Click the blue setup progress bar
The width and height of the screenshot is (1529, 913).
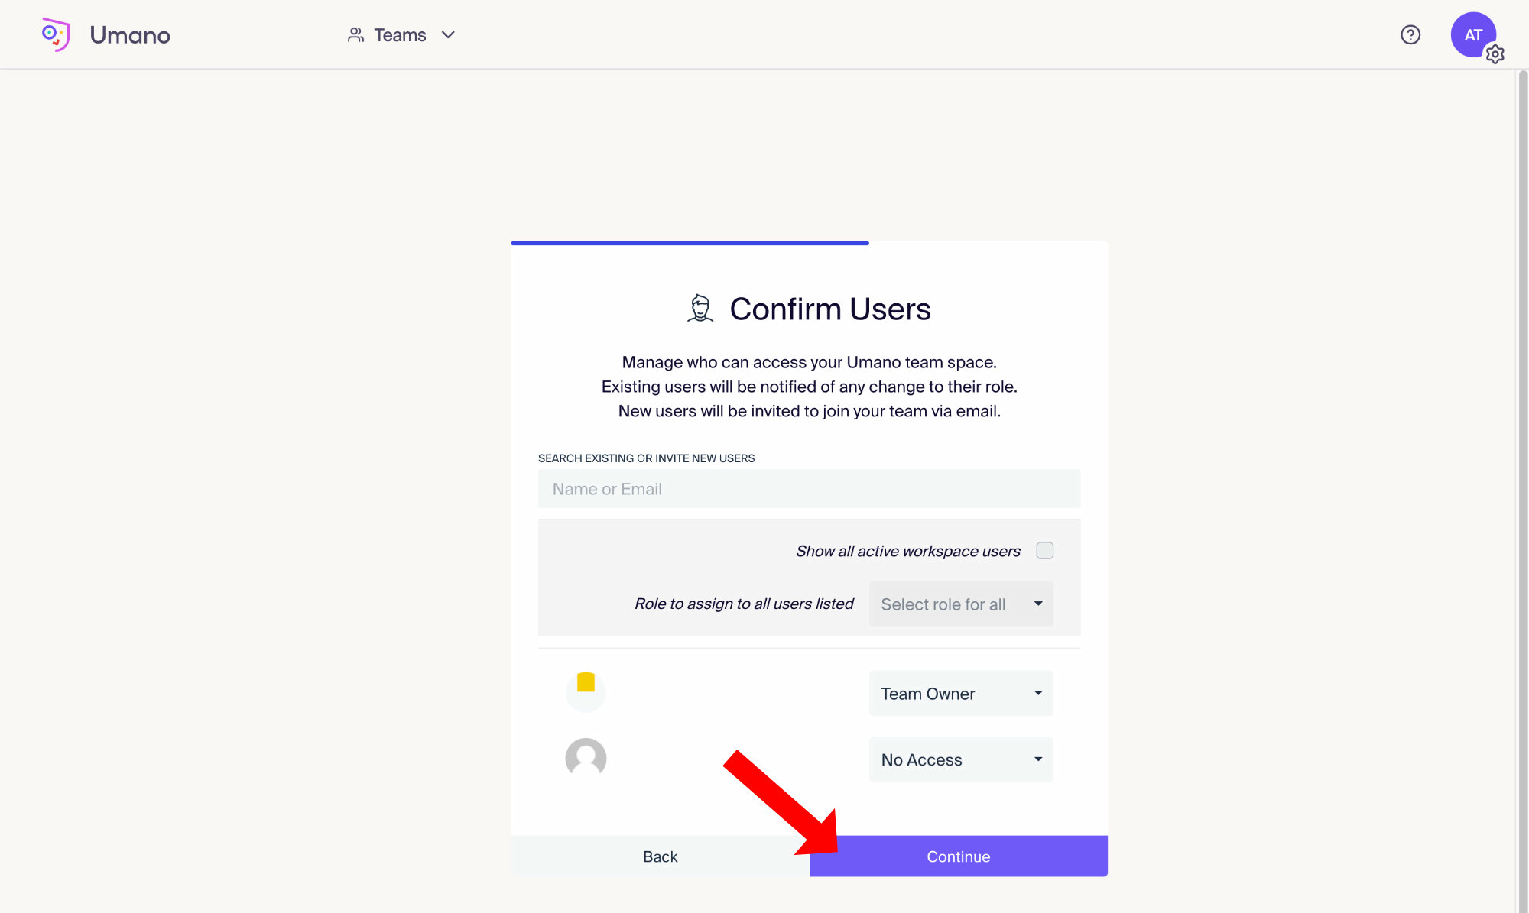(x=690, y=243)
